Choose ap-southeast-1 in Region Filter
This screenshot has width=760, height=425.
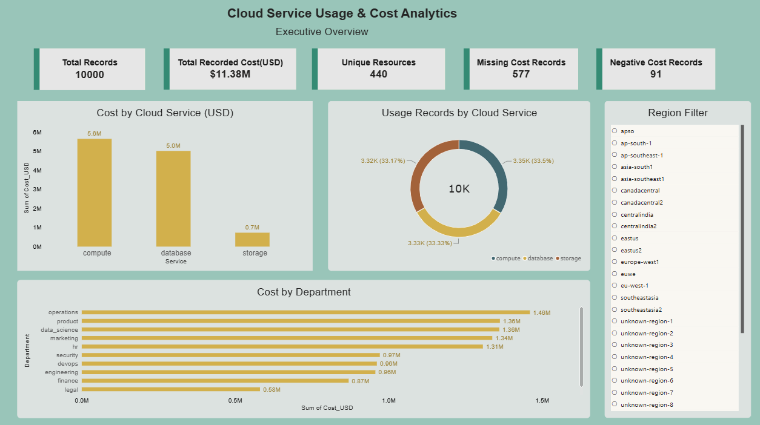(615, 155)
